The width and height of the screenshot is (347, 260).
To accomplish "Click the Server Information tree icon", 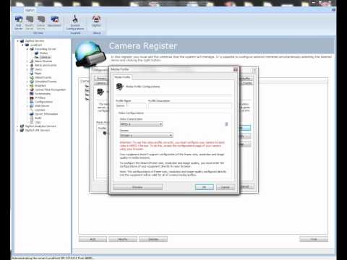I will [32, 114].
